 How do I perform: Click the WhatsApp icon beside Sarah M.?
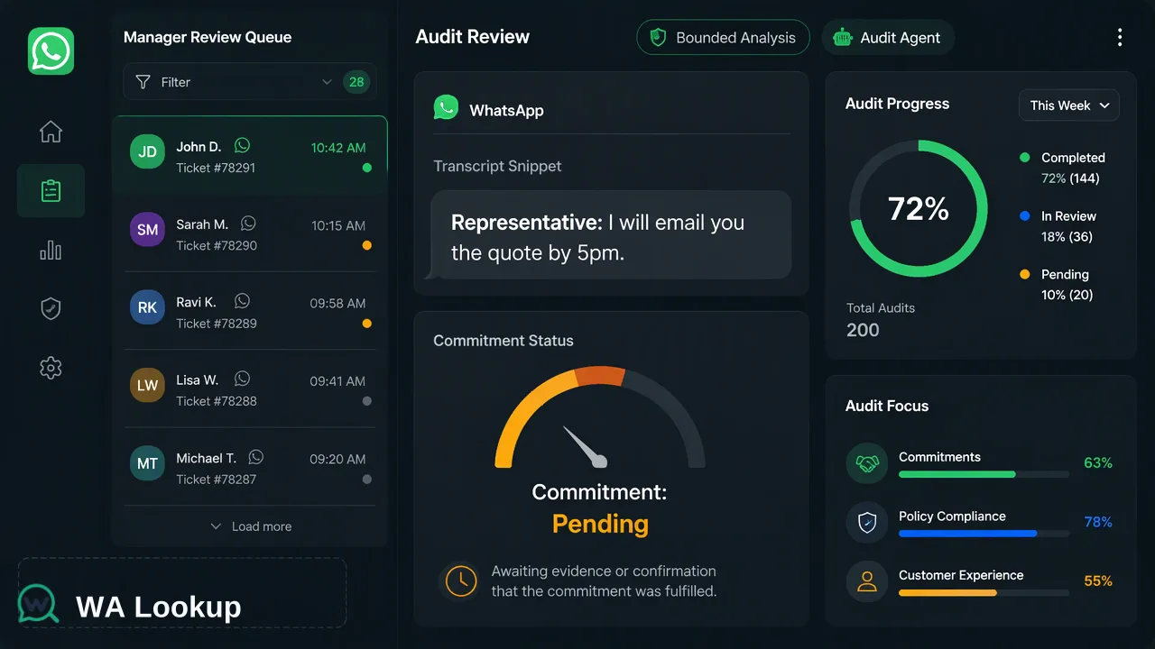[x=248, y=223]
